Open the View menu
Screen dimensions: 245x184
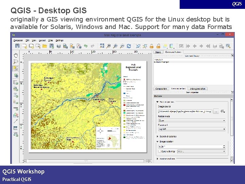(34, 40)
